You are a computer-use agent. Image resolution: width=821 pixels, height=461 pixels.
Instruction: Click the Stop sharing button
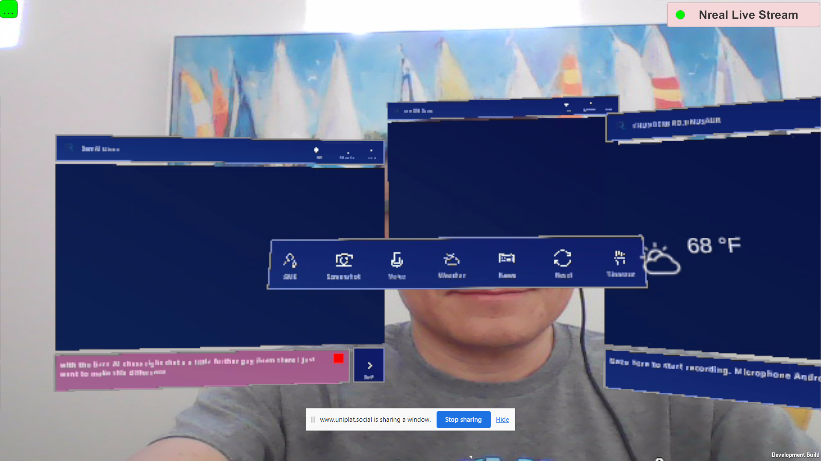[x=463, y=420]
